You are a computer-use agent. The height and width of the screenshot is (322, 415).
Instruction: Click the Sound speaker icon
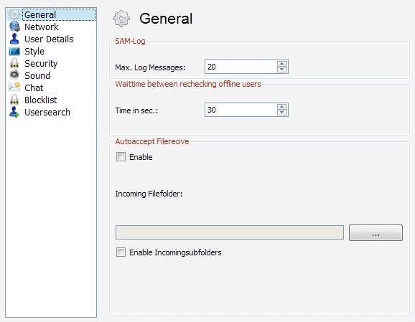14,75
